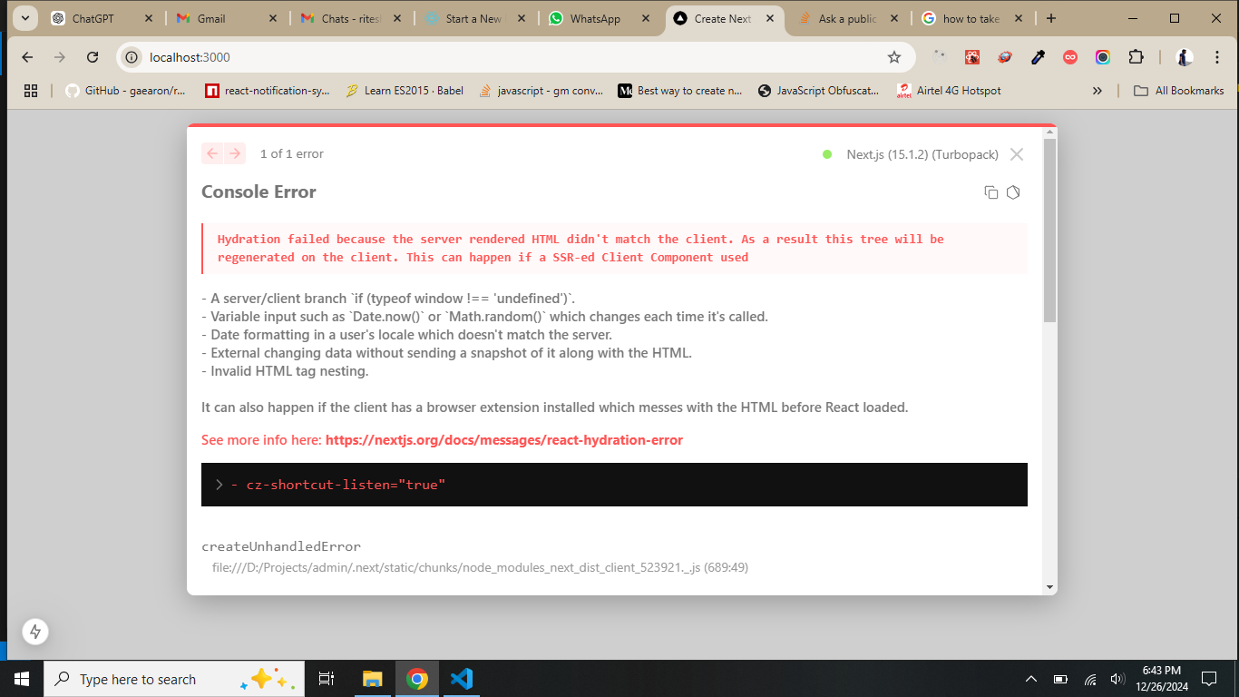Screen dimensions: 1239x697
Task: Close the Next.js error overlay
Action: click(1017, 154)
